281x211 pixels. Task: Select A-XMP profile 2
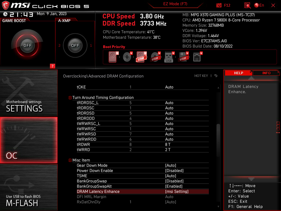pyautogui.click(x=59, y=45)
